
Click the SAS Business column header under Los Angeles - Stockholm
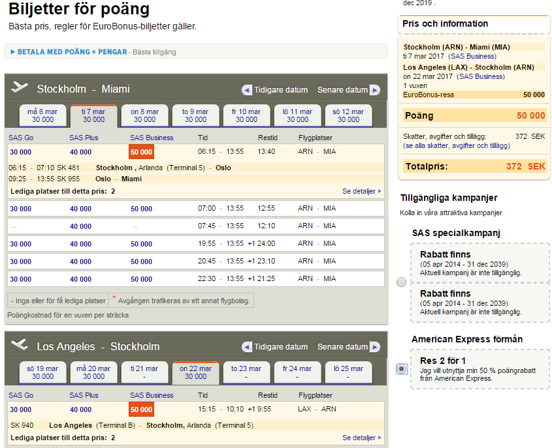pyautogui.click(x=152, y=395)
